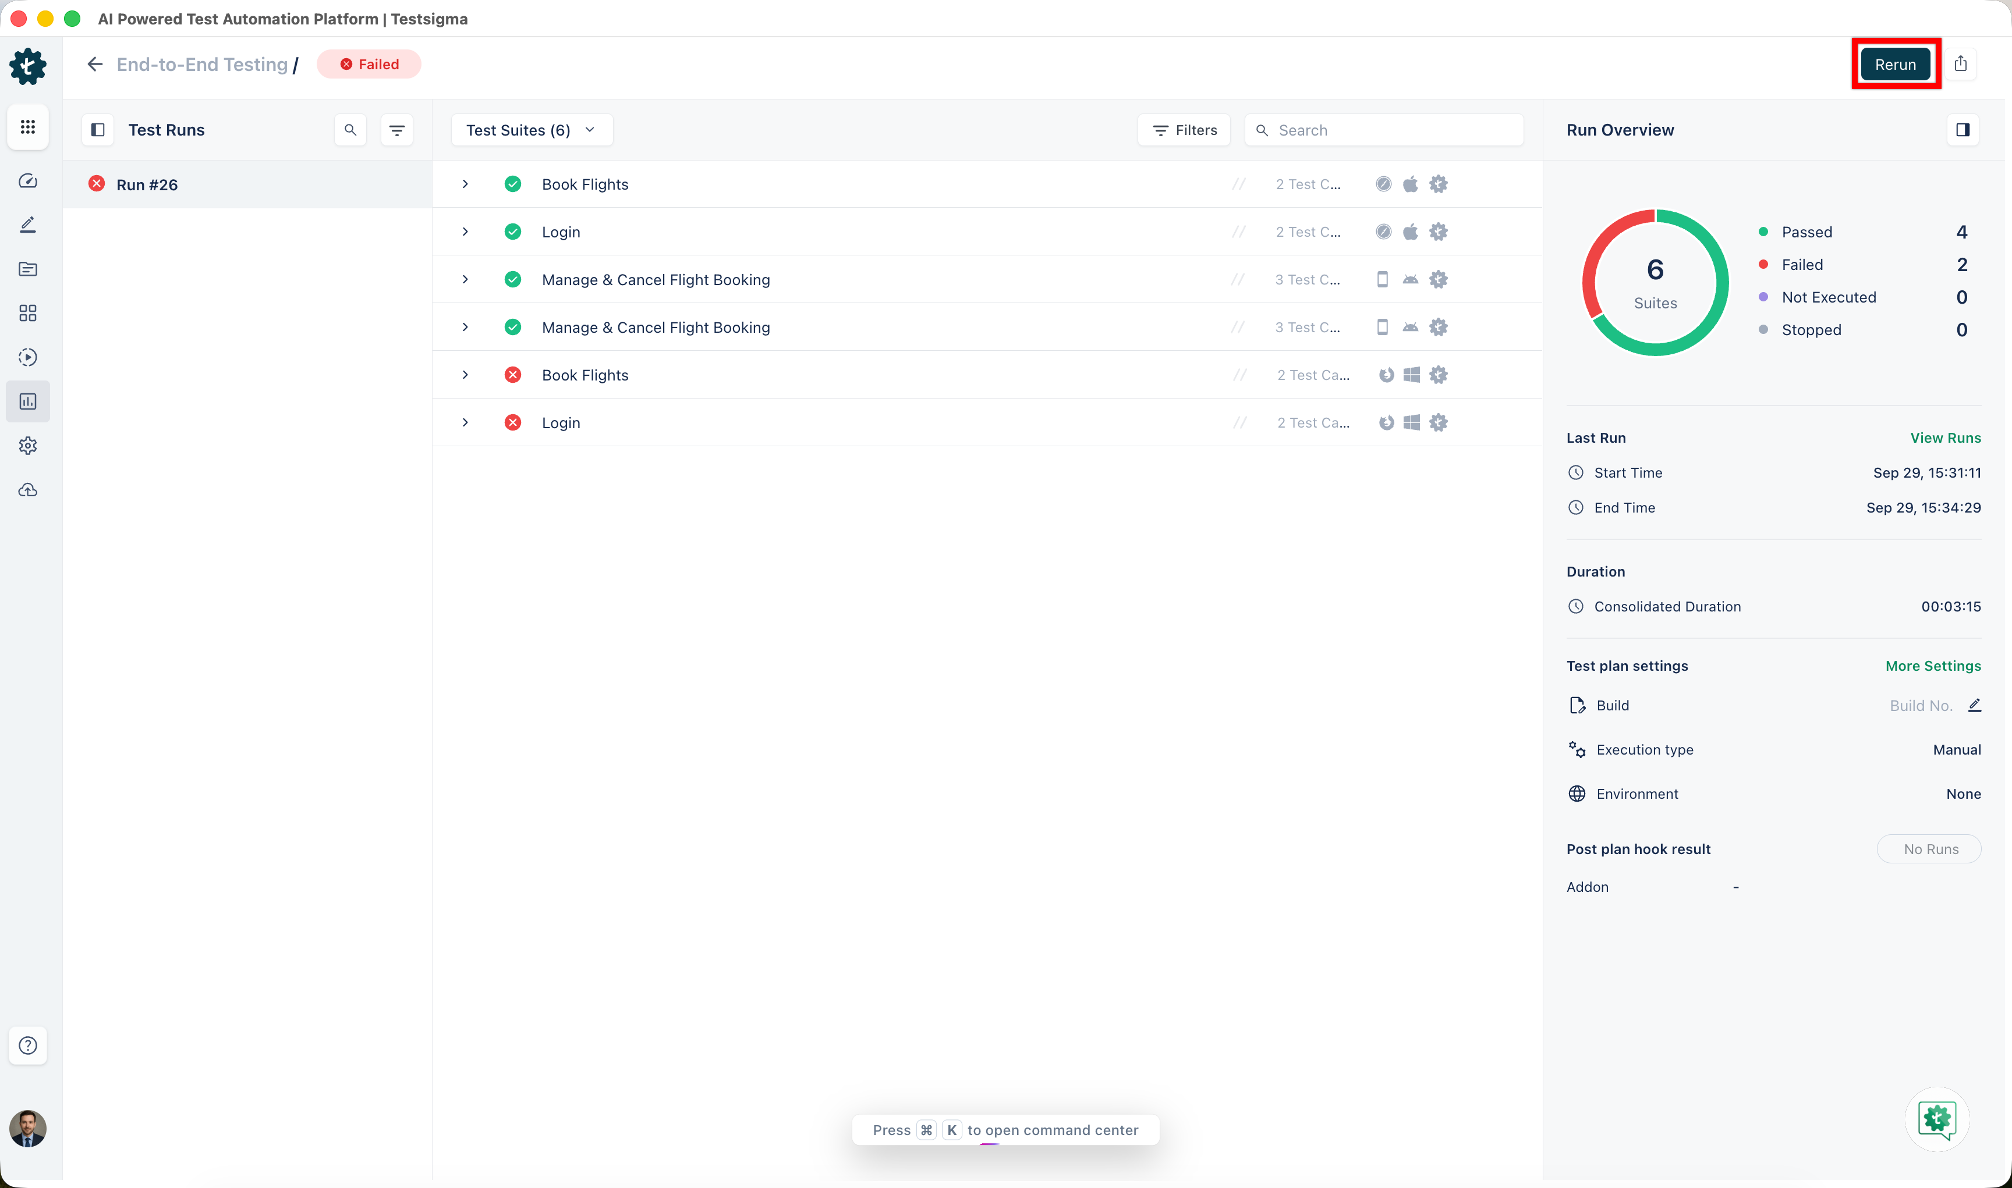Viewport: 2012px width, 1188px height.
Task: Open the More Settings link
Action: [x=1933, y=666]
